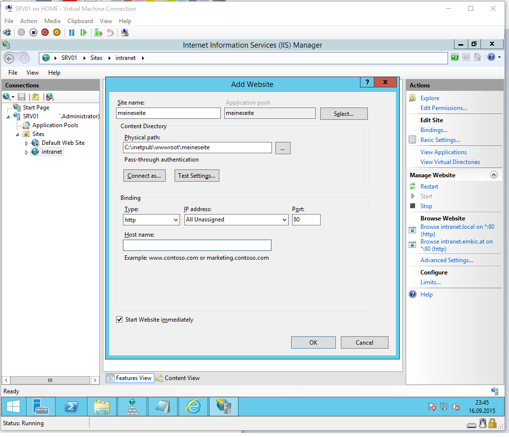
Task: Click IIS Manager forward navigation arrow
Action: pyautogui.click(x=25, y=58)
